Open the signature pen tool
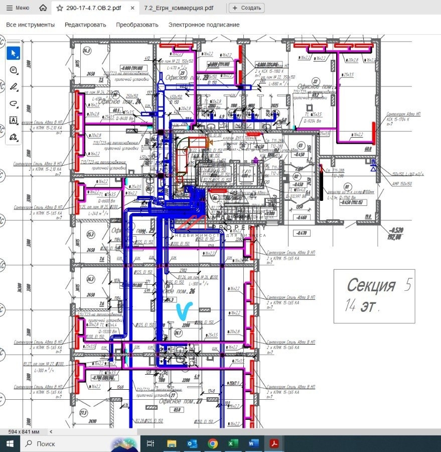The height and width of the screenshot is (452, 441). coord(14,137)
